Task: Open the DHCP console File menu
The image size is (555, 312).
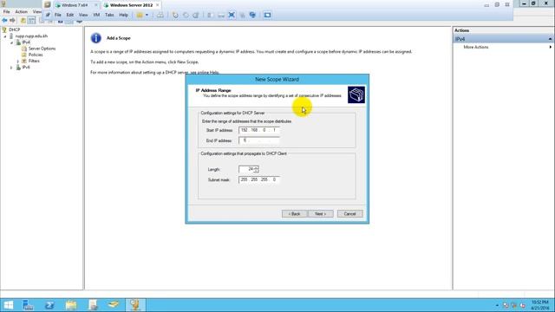Action: [6, 11]
